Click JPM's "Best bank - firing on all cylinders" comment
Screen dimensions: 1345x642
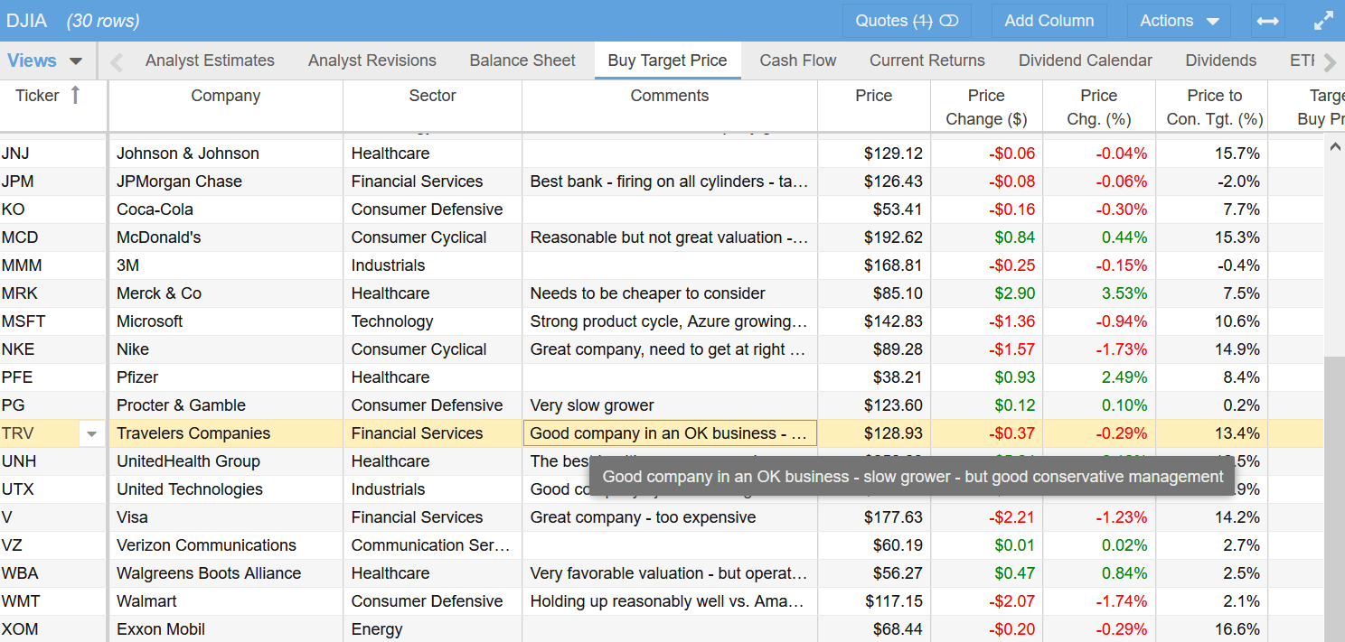(x=670, y=181)
